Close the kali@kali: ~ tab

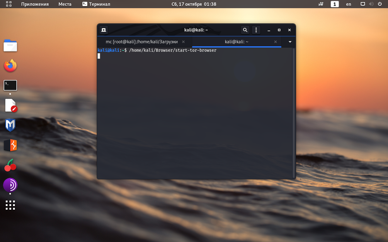[276, 42]
